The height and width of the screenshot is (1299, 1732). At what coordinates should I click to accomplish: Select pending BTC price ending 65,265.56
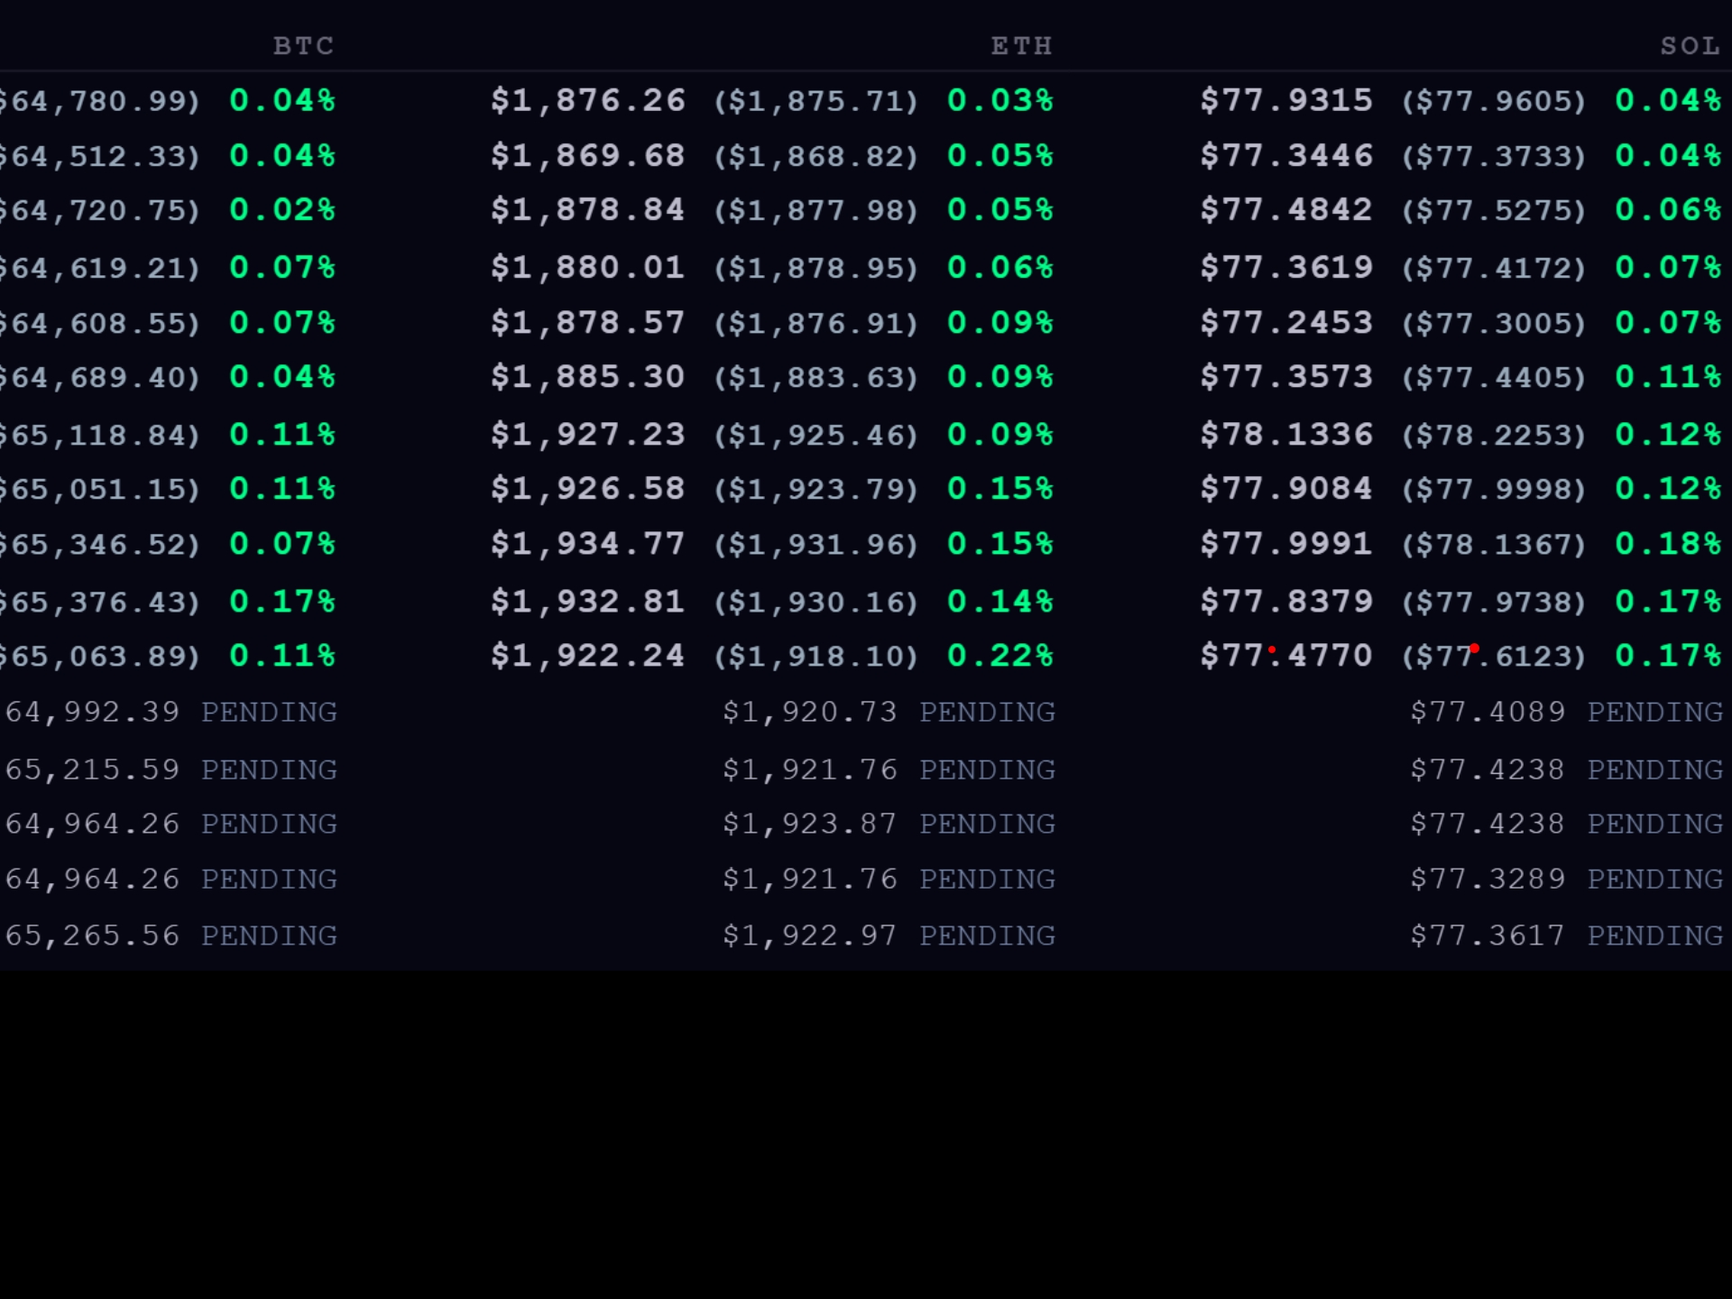(90, 935)
